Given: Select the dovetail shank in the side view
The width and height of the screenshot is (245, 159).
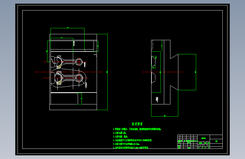Looking at the screenshot, I should coord(174,72).
